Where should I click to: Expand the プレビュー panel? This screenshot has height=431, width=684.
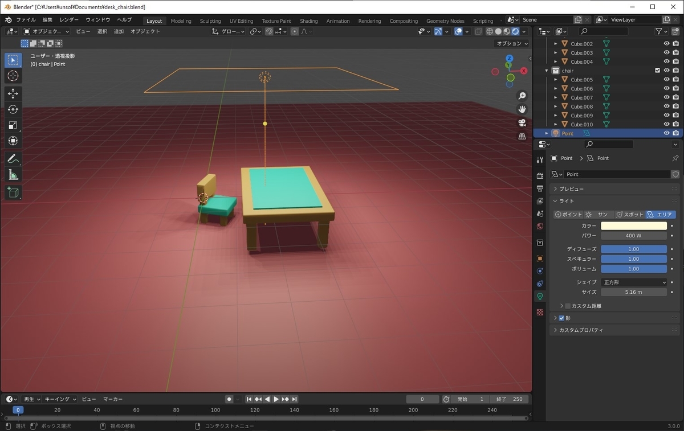click(x=615, y=189)
